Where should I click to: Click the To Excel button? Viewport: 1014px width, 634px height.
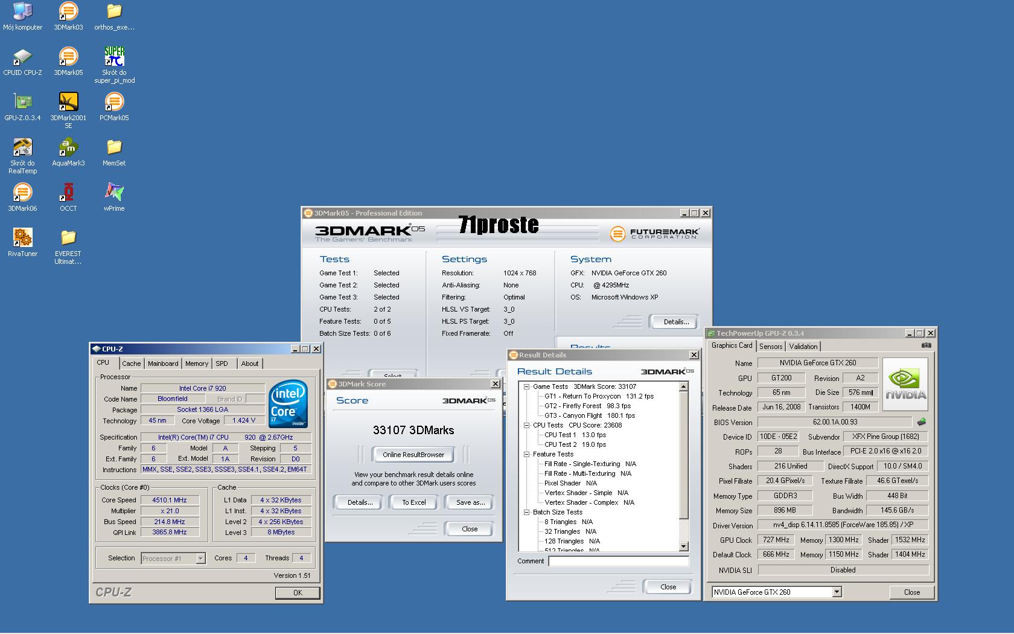point(414,502)
